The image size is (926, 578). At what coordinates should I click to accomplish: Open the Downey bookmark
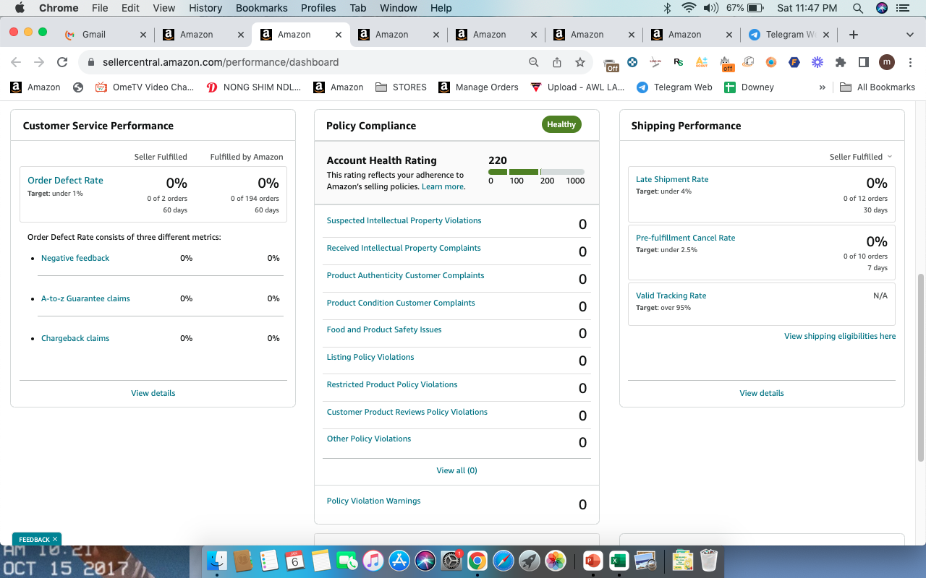coord(749,87)
